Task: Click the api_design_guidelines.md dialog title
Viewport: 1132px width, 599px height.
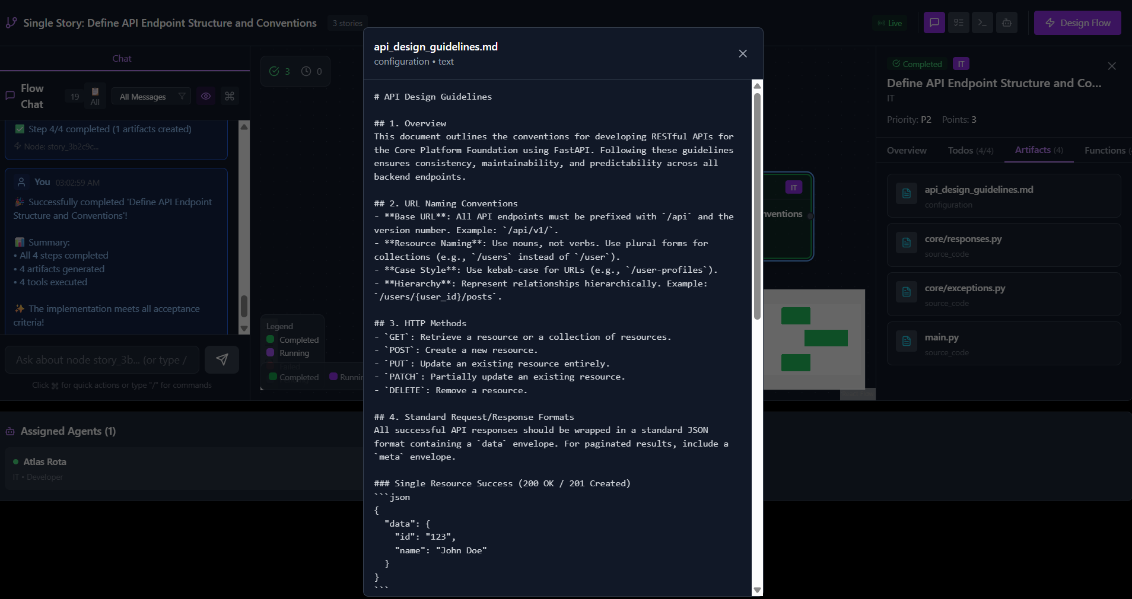Action: (435, 47)
